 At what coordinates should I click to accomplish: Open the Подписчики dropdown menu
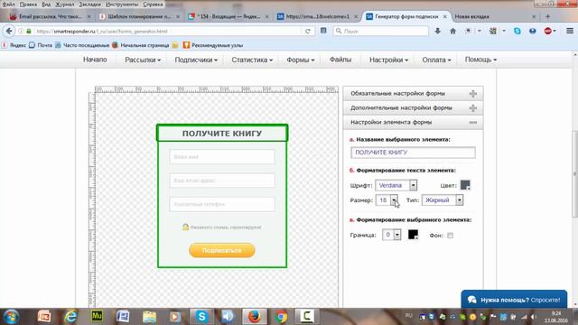click(x=196, y=60)
